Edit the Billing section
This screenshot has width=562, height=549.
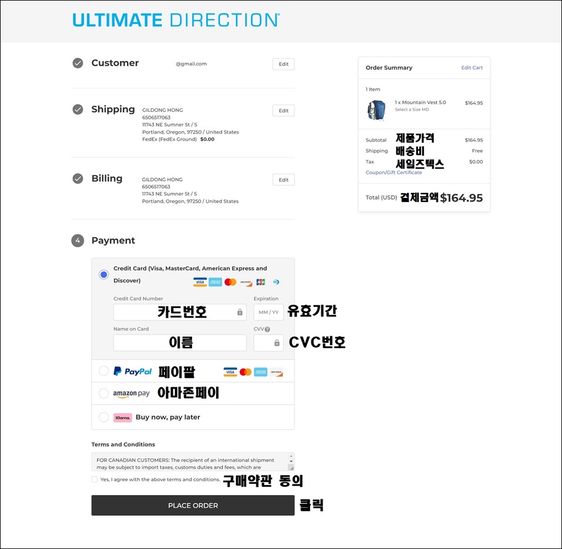coord(283,180)
